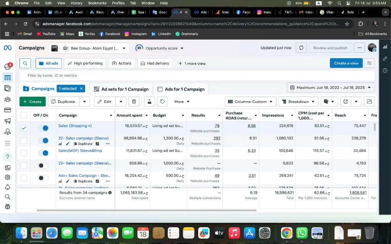Tick the checkbox for Sales(MOF) Sleeve&Emp
The image size is (391, 244).
tap(24, 153)
